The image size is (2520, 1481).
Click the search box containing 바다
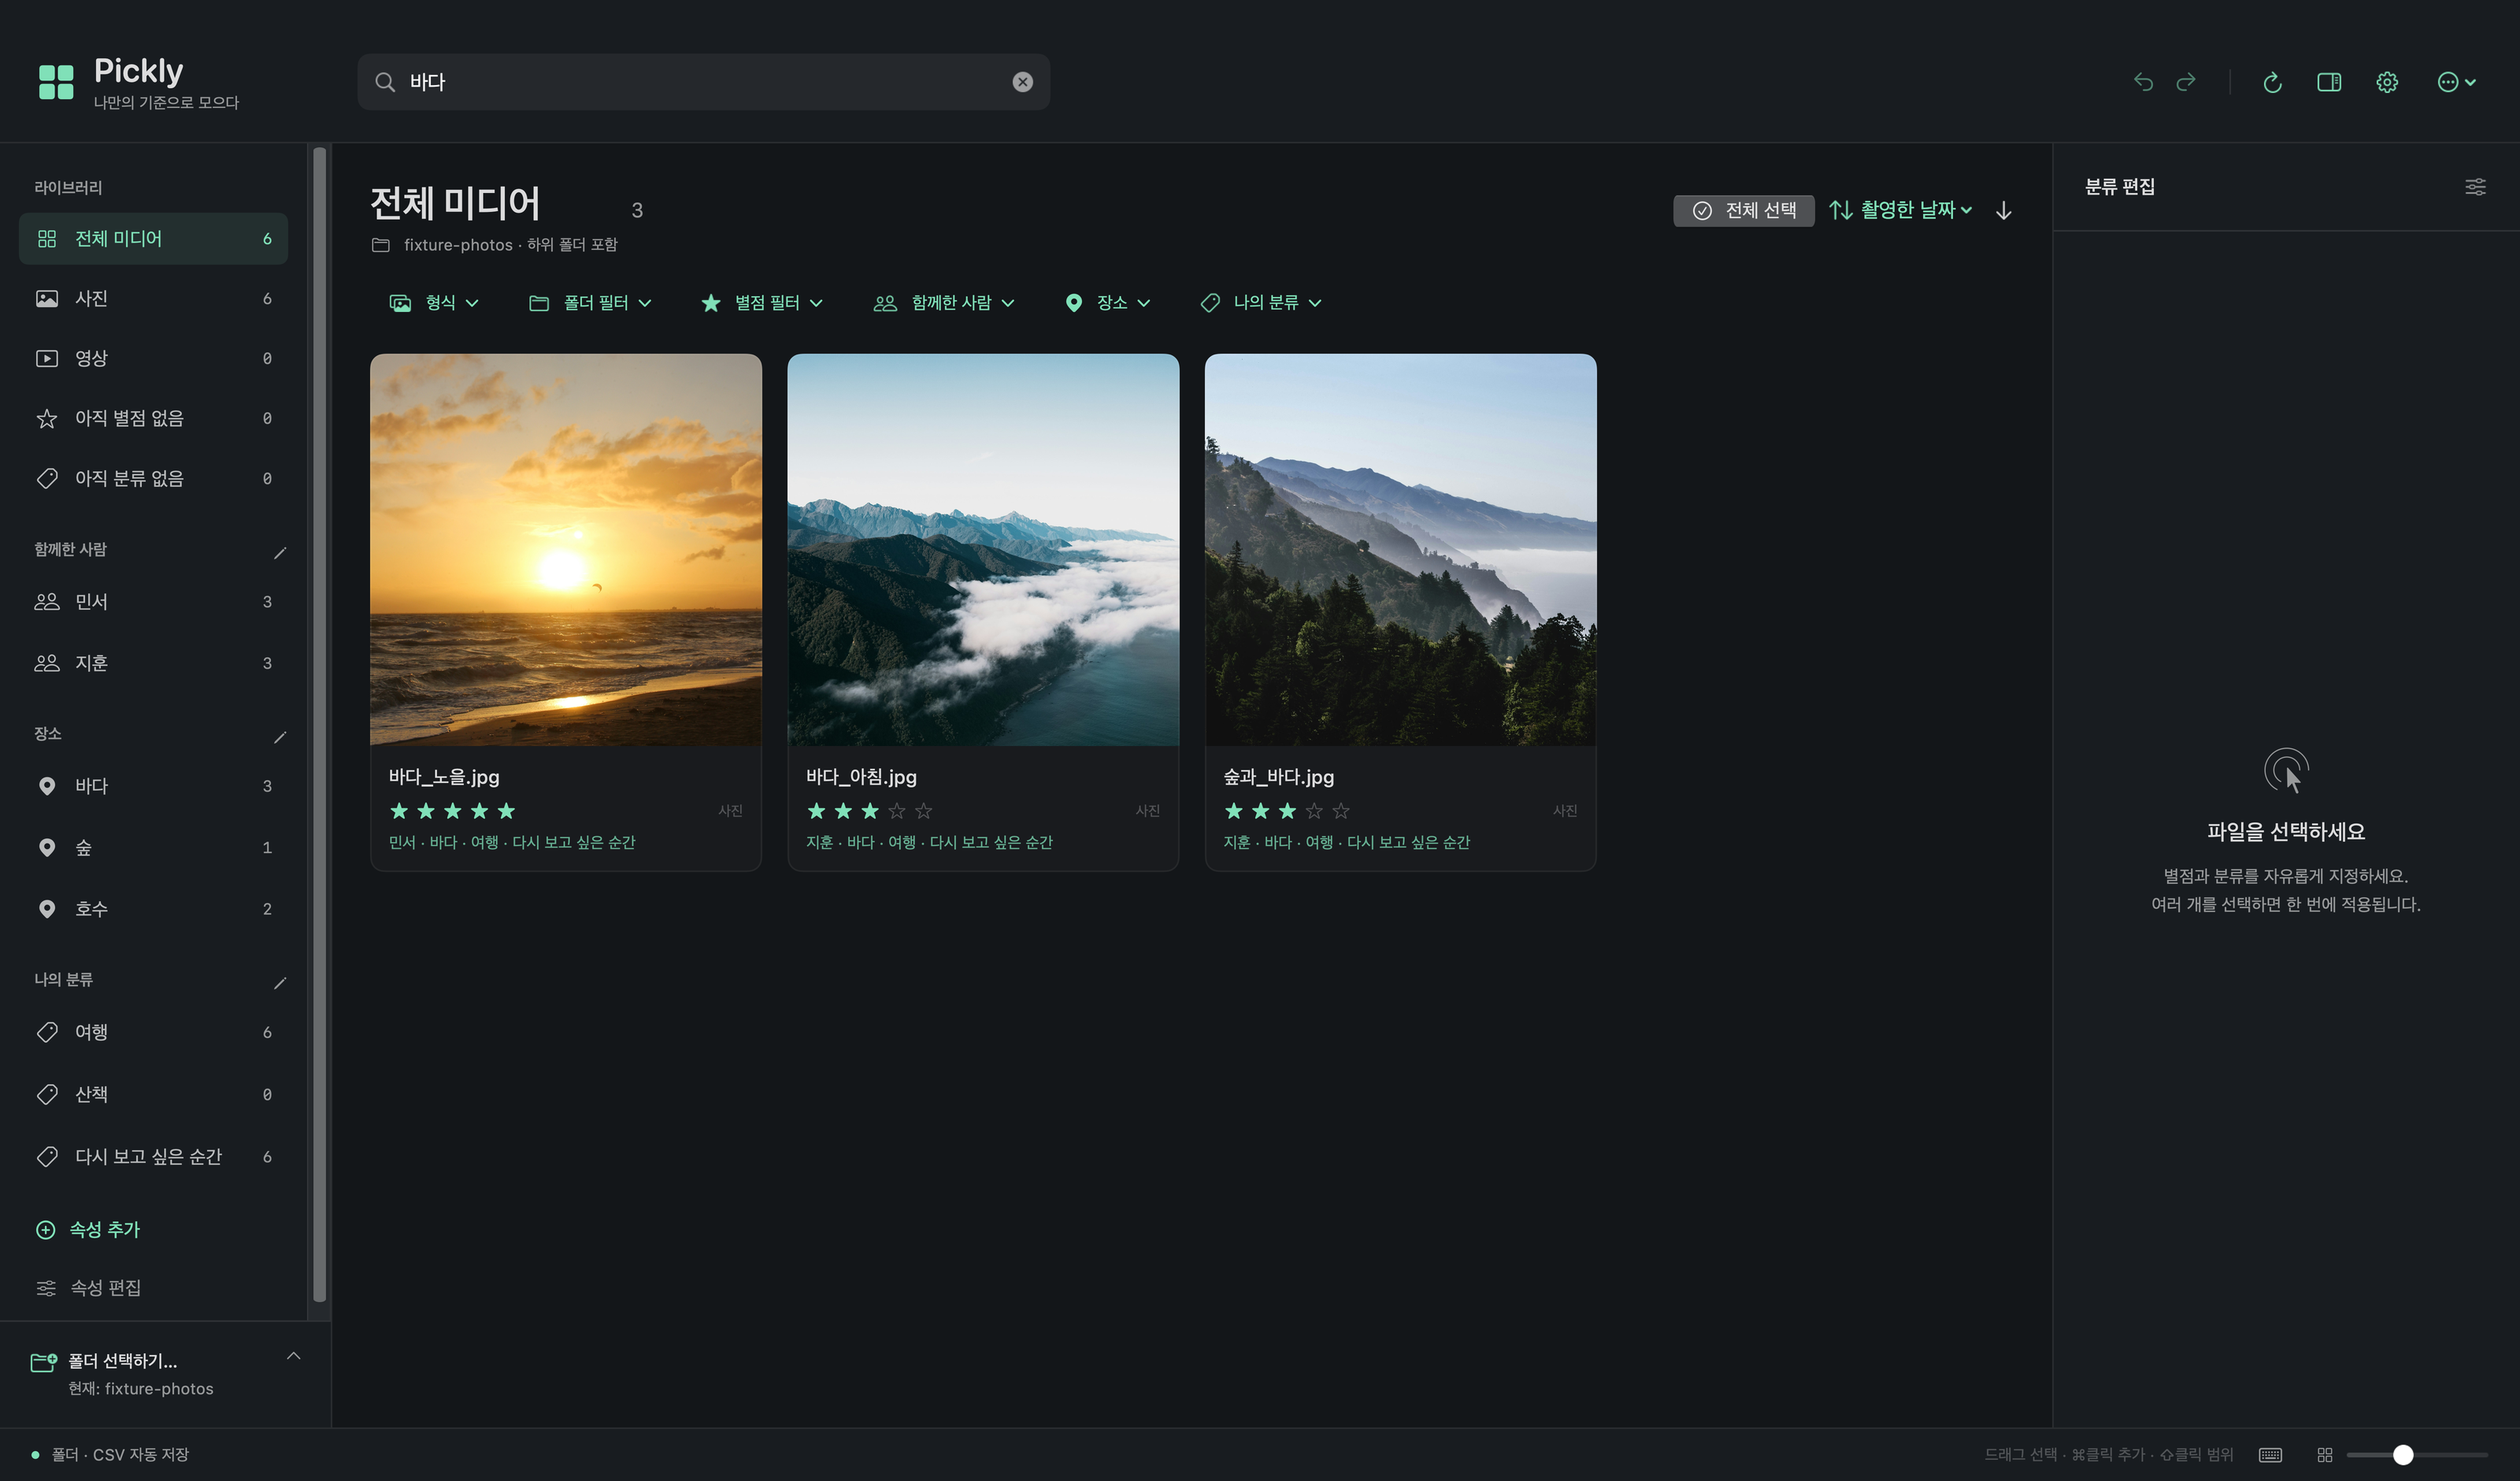[703, 82]
